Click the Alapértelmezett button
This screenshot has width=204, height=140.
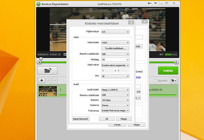pyautogui.click(x=81, y=119)
